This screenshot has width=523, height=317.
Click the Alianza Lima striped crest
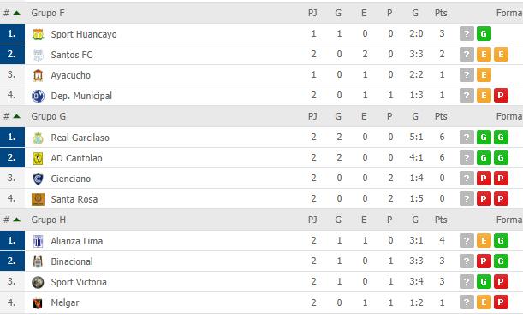pos(38,241)
